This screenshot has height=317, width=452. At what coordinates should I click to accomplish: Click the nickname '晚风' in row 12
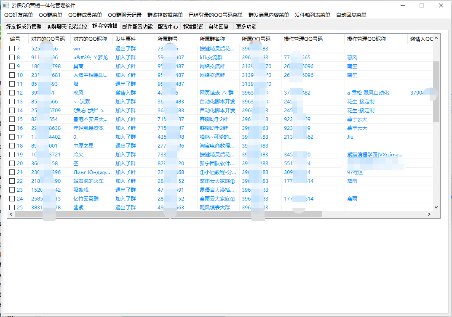tap(78, 92)
